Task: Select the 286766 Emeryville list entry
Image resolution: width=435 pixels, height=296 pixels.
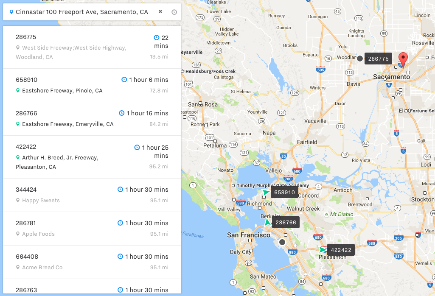Action: 92,118
